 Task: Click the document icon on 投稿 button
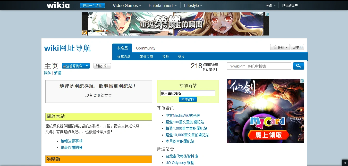point(274,47)
